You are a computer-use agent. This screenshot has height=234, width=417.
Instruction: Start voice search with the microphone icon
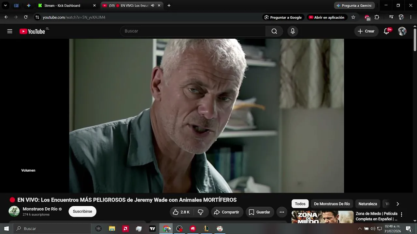293,31
